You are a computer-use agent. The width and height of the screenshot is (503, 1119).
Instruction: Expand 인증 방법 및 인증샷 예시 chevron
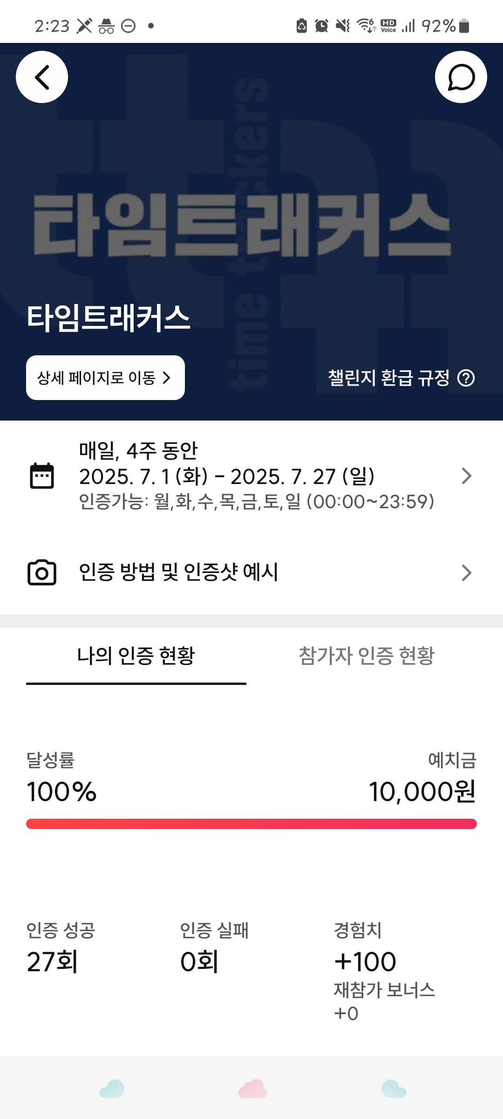[x=466, y=573]
